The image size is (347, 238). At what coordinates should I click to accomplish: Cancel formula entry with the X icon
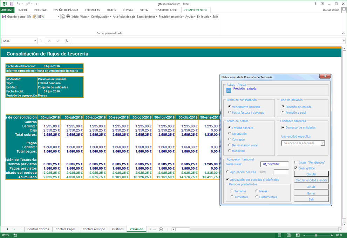[49, 41]
